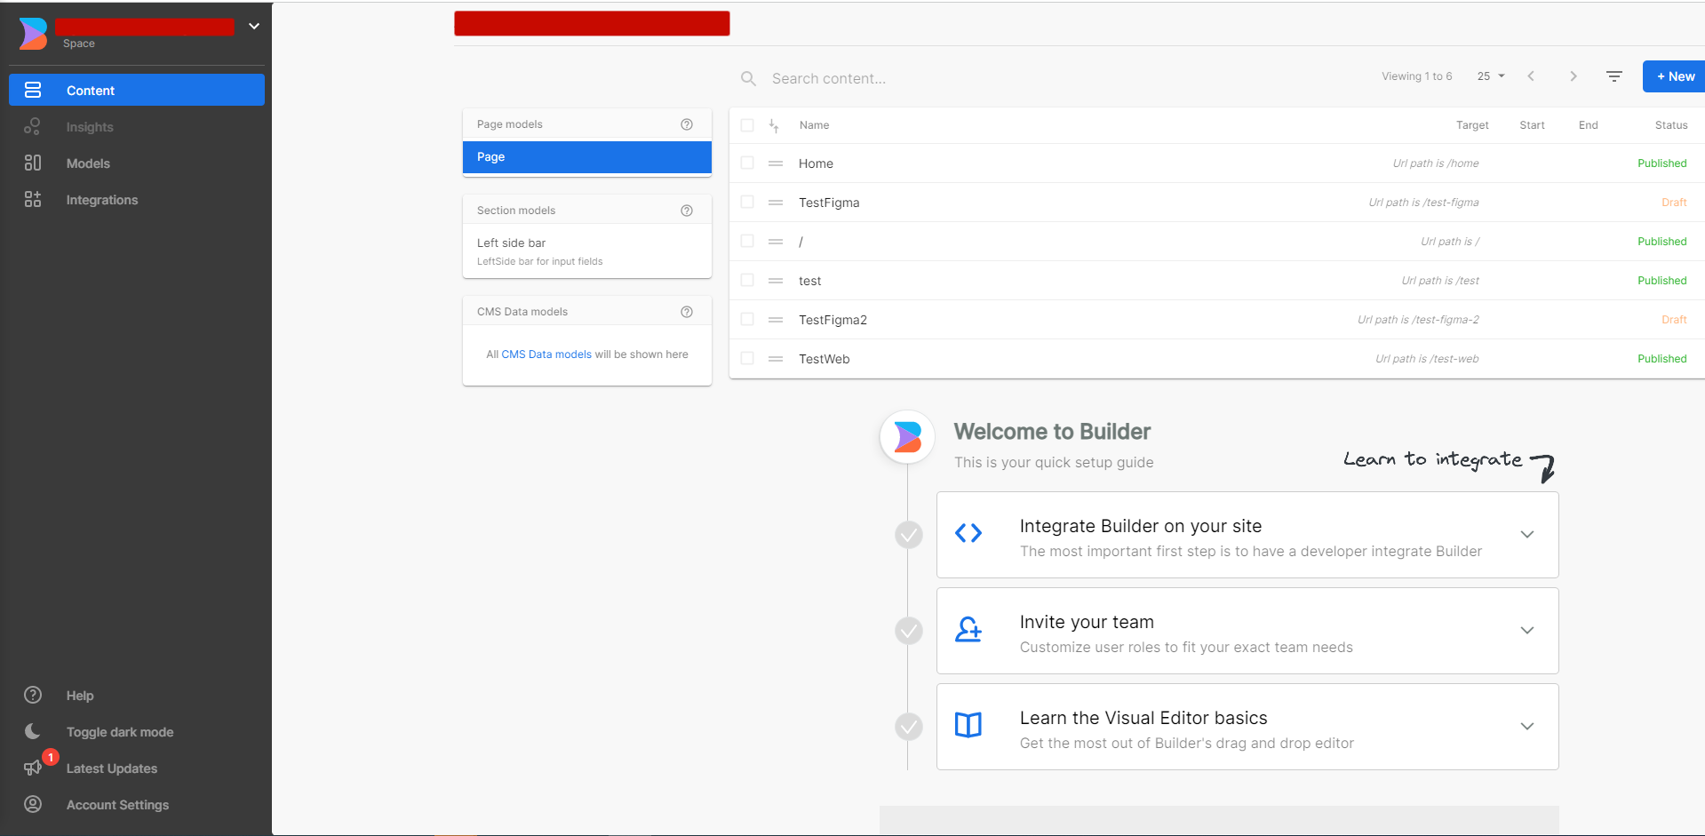Toggle the Integrate Builder step checkmark

[x=908, y=535]
